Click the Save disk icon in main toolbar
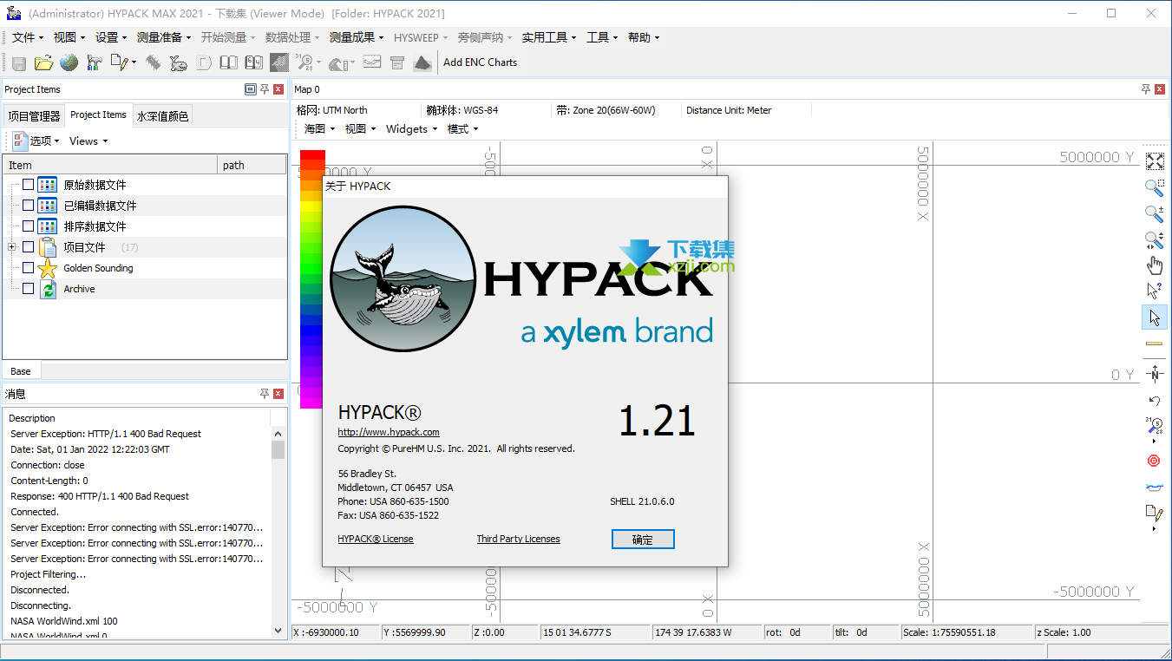This screenshot has width=1172, height=661. (x=18, y=62)
